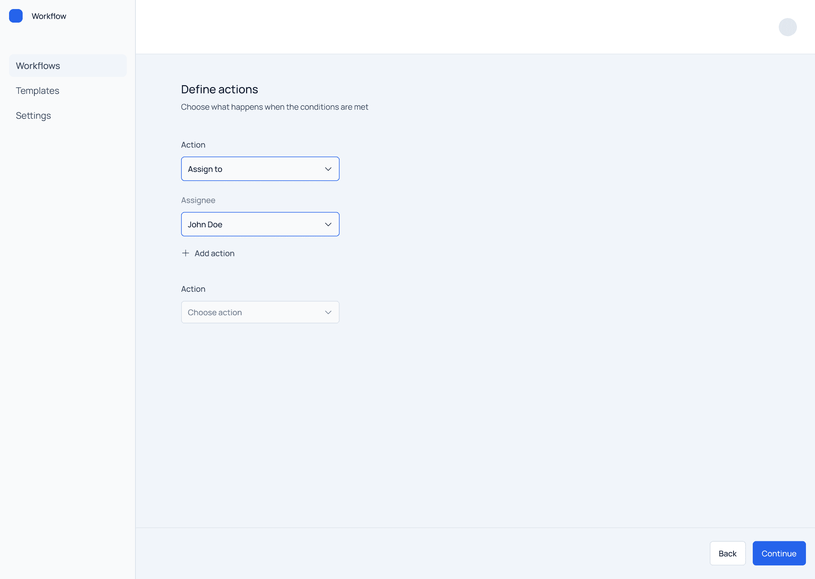Click the Assignee field label
This screenshot has width=815, height=579.
[x=198, y=200]
